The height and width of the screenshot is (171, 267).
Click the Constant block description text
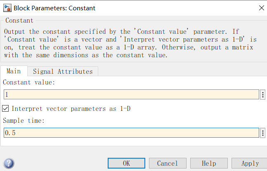(x=130, y=43)
